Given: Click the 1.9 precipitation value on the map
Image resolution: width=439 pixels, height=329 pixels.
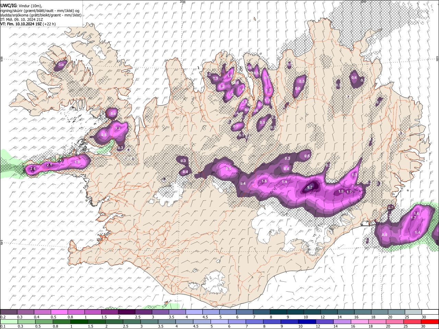Looking at the screenshot, I should 341,192.
